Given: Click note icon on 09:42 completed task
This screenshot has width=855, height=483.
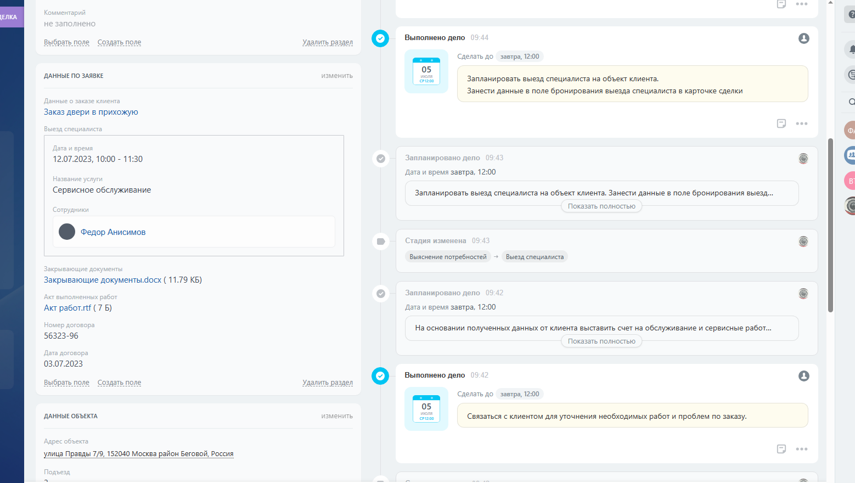Looking at the screenshot, I should point(781,449).
